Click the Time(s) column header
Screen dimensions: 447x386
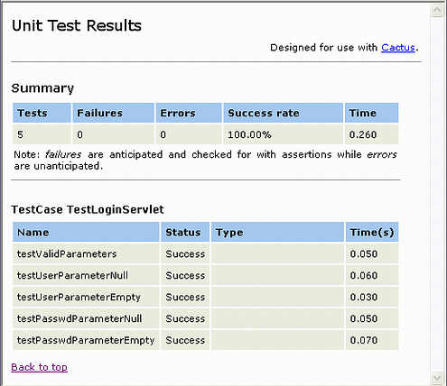coord(372,232)
